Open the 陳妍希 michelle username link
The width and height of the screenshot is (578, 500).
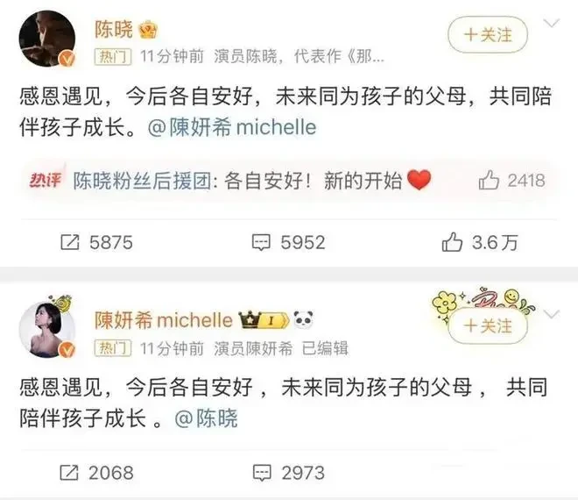(x=163, y=320)
